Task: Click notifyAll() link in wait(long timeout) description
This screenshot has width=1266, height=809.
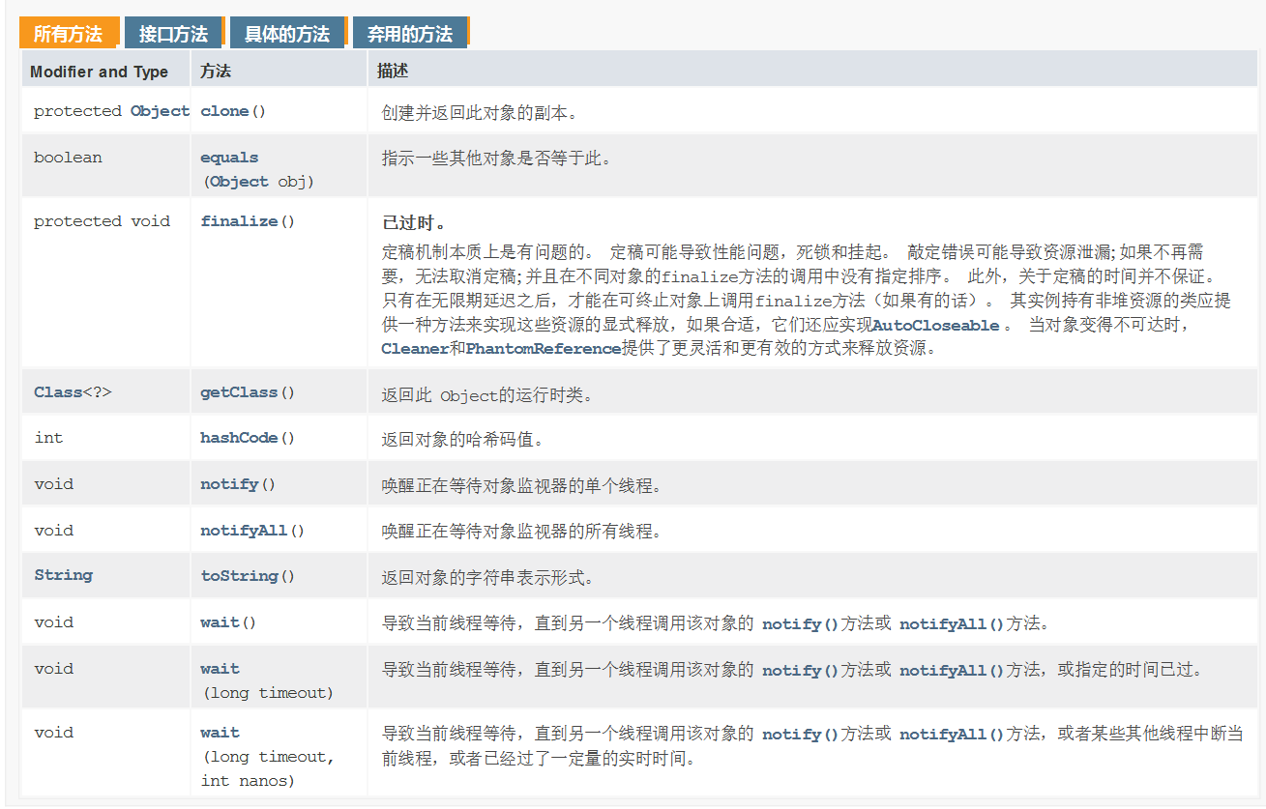Action: pyautogui.click(x=952, y=671)
